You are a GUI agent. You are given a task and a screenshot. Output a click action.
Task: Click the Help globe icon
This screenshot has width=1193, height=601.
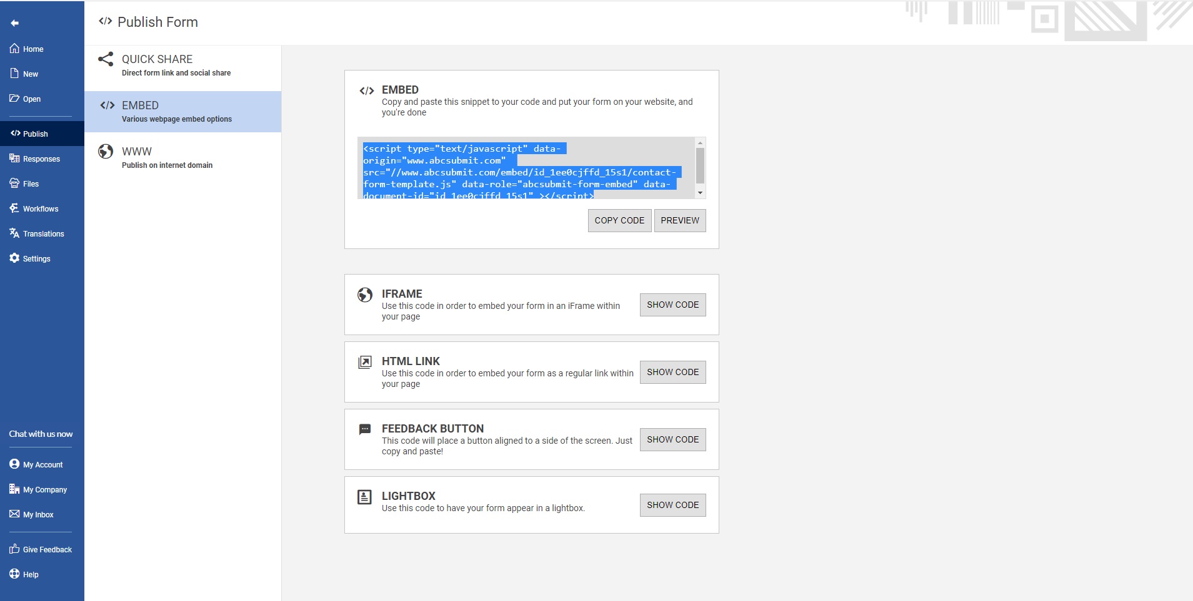coord(14,574)
